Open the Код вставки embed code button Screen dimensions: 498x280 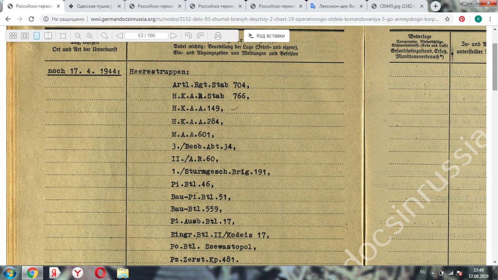(266, 36)
